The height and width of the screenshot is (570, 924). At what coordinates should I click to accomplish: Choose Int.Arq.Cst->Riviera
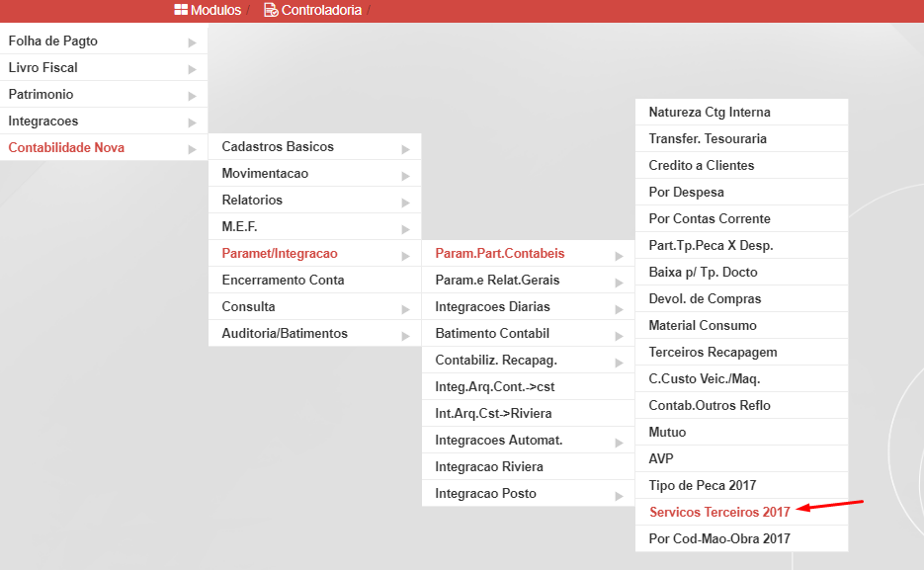[528, 413]
